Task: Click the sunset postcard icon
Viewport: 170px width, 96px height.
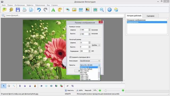Action: point(87,10)
